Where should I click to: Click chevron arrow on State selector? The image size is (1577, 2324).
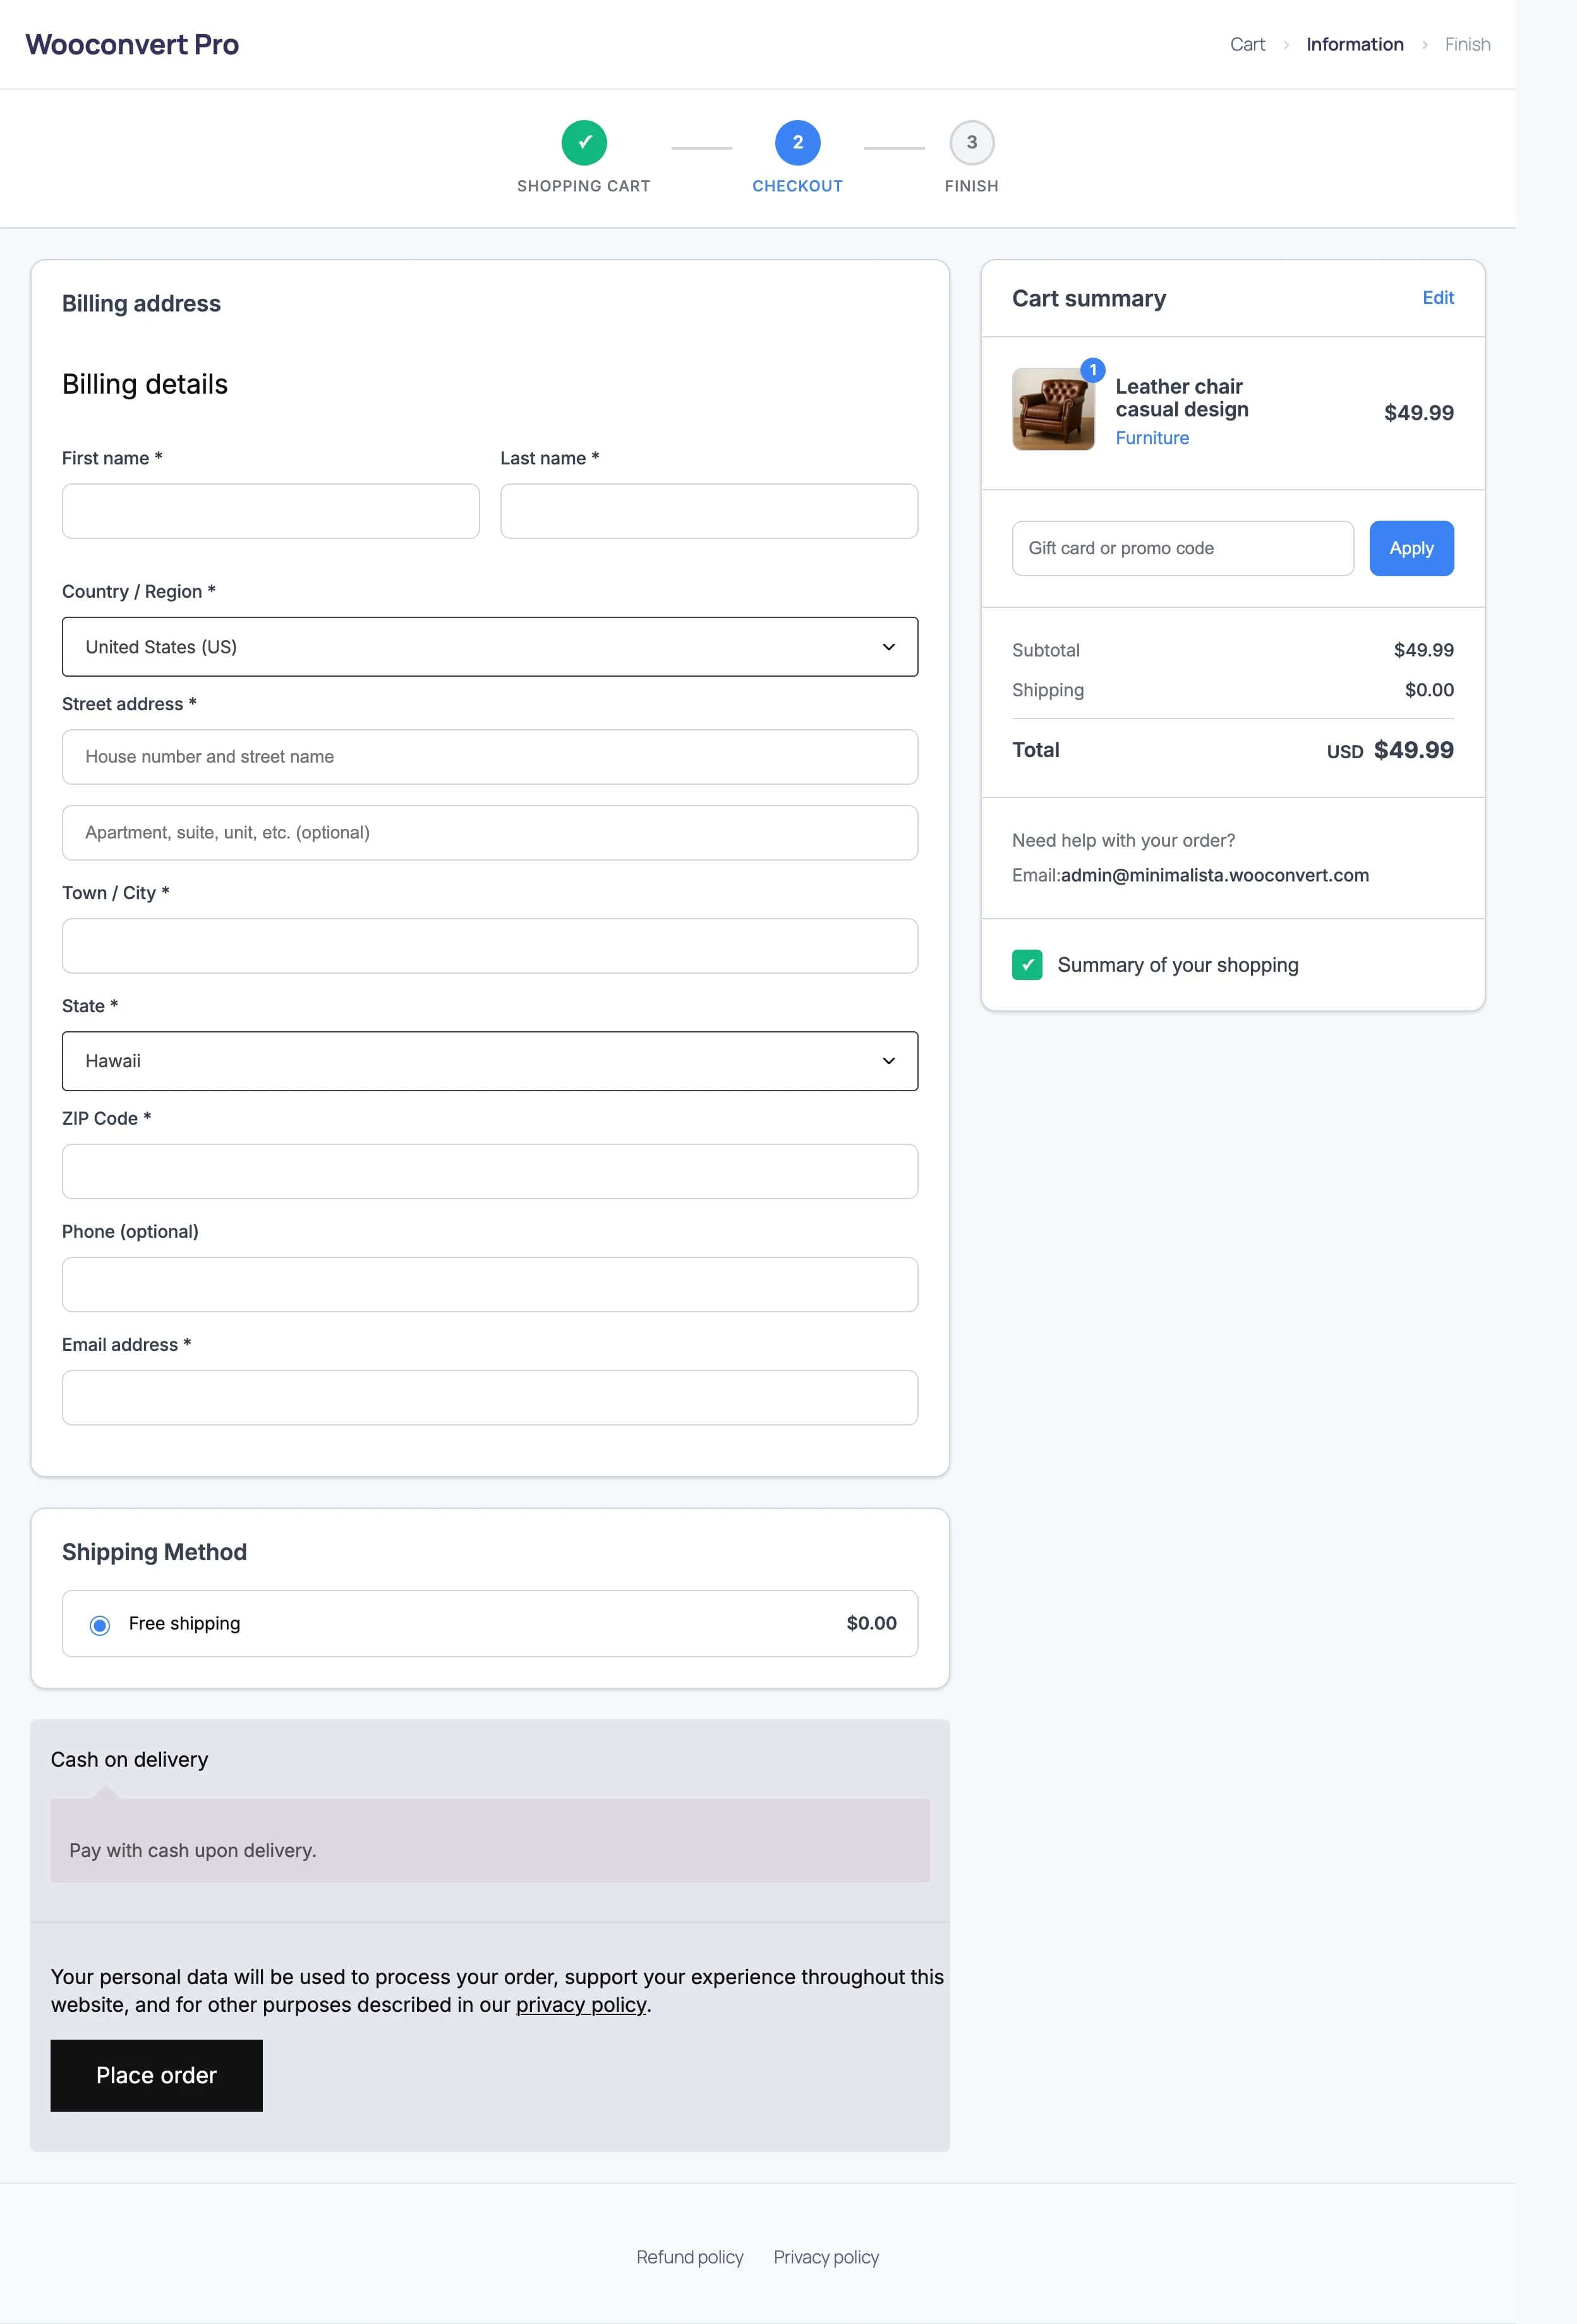point(888,1061)
